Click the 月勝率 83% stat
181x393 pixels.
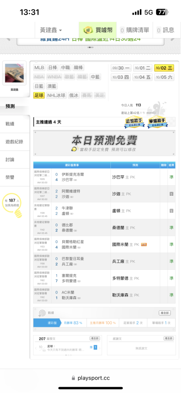point(74,323)
